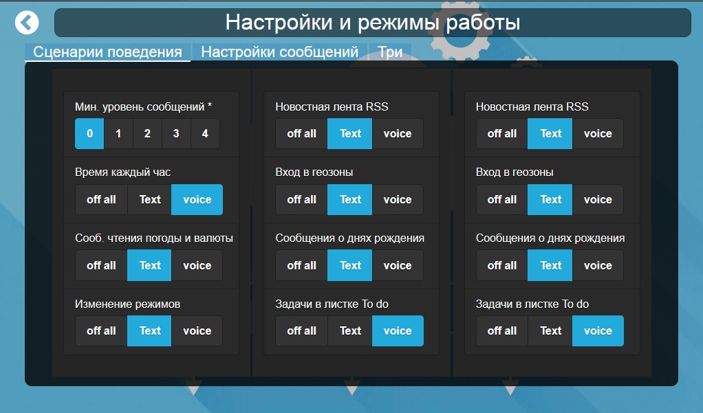Enable voice for Изменение режимов
Viewport: 703px width, 413px height.
point(197,331)
